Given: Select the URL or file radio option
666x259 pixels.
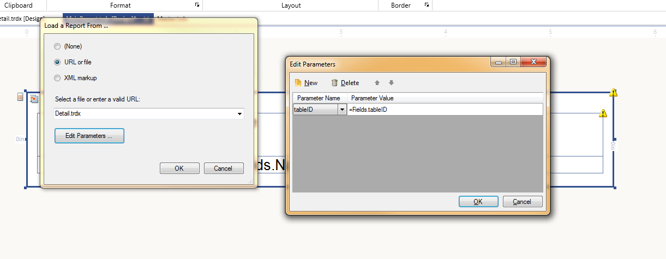Looking at the screenshot, I should 57,62.
